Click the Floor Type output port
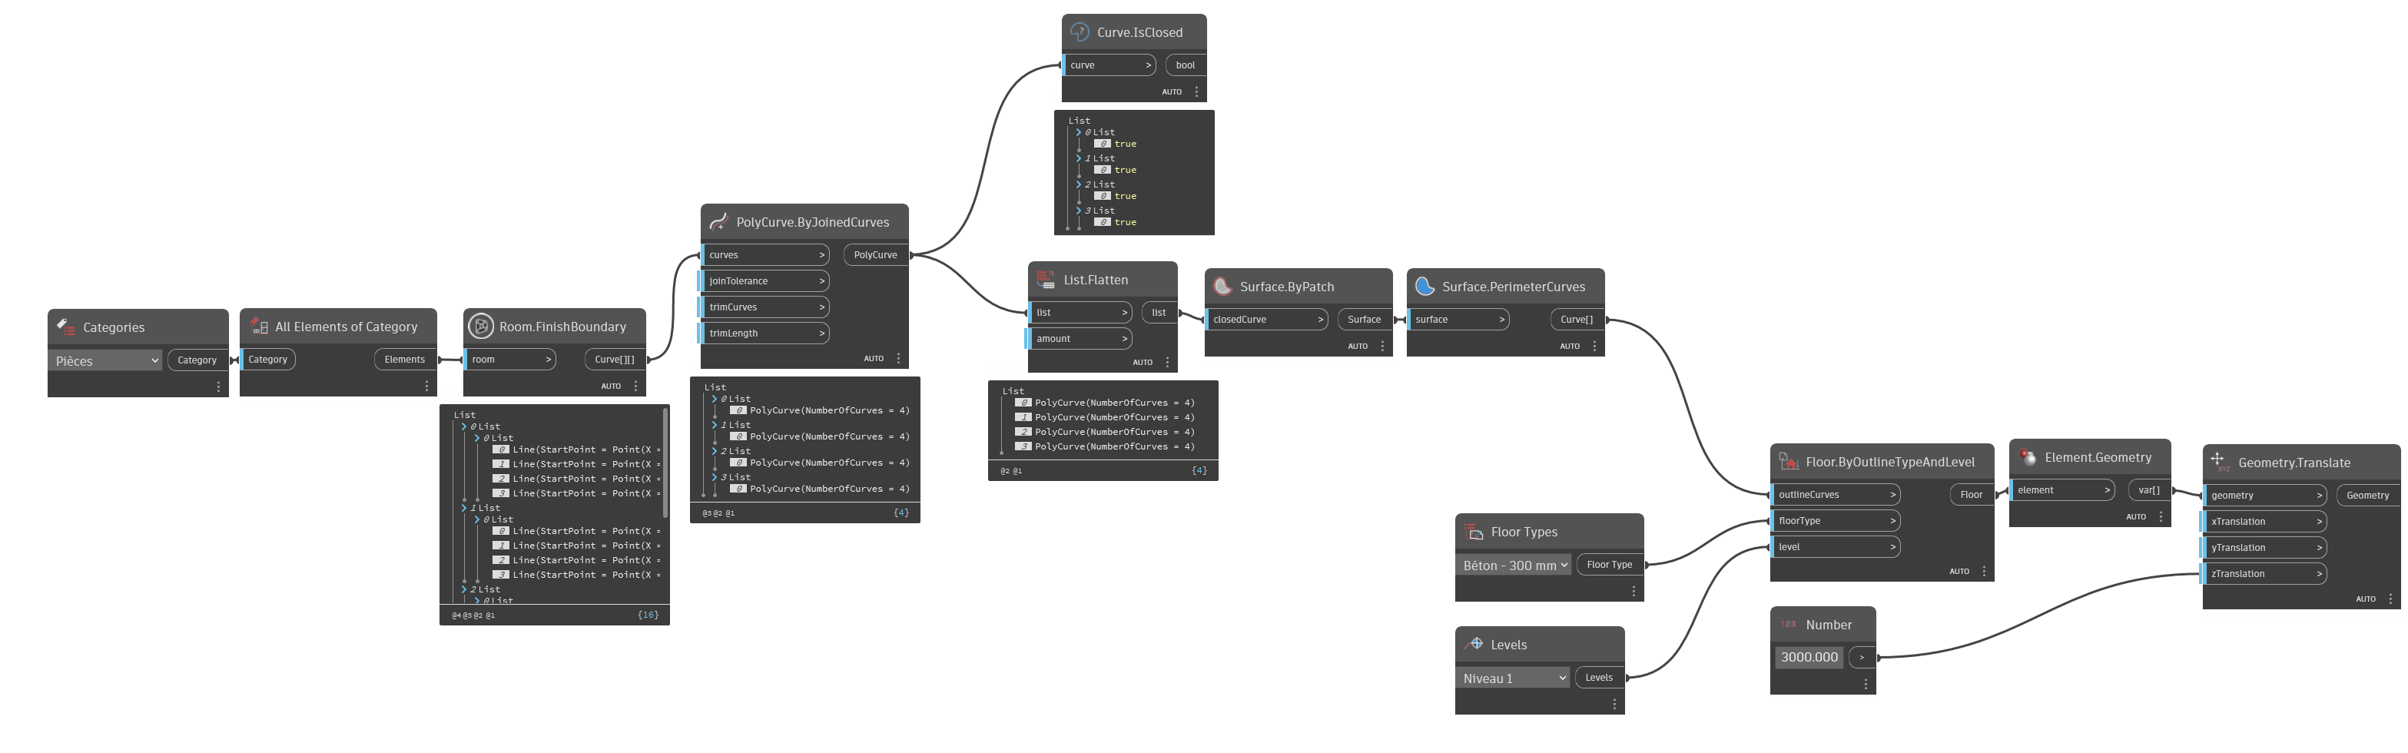Screen dimensions: 2408x753 click(1610, 564)
